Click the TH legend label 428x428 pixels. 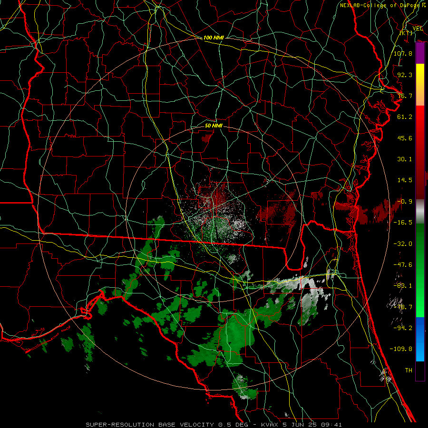409,370
